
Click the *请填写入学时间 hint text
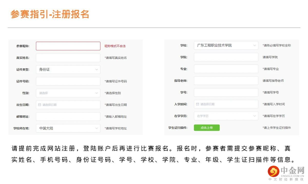[274, 104]
